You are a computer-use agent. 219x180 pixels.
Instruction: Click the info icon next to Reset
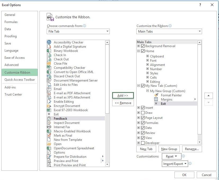coord(183,156)
